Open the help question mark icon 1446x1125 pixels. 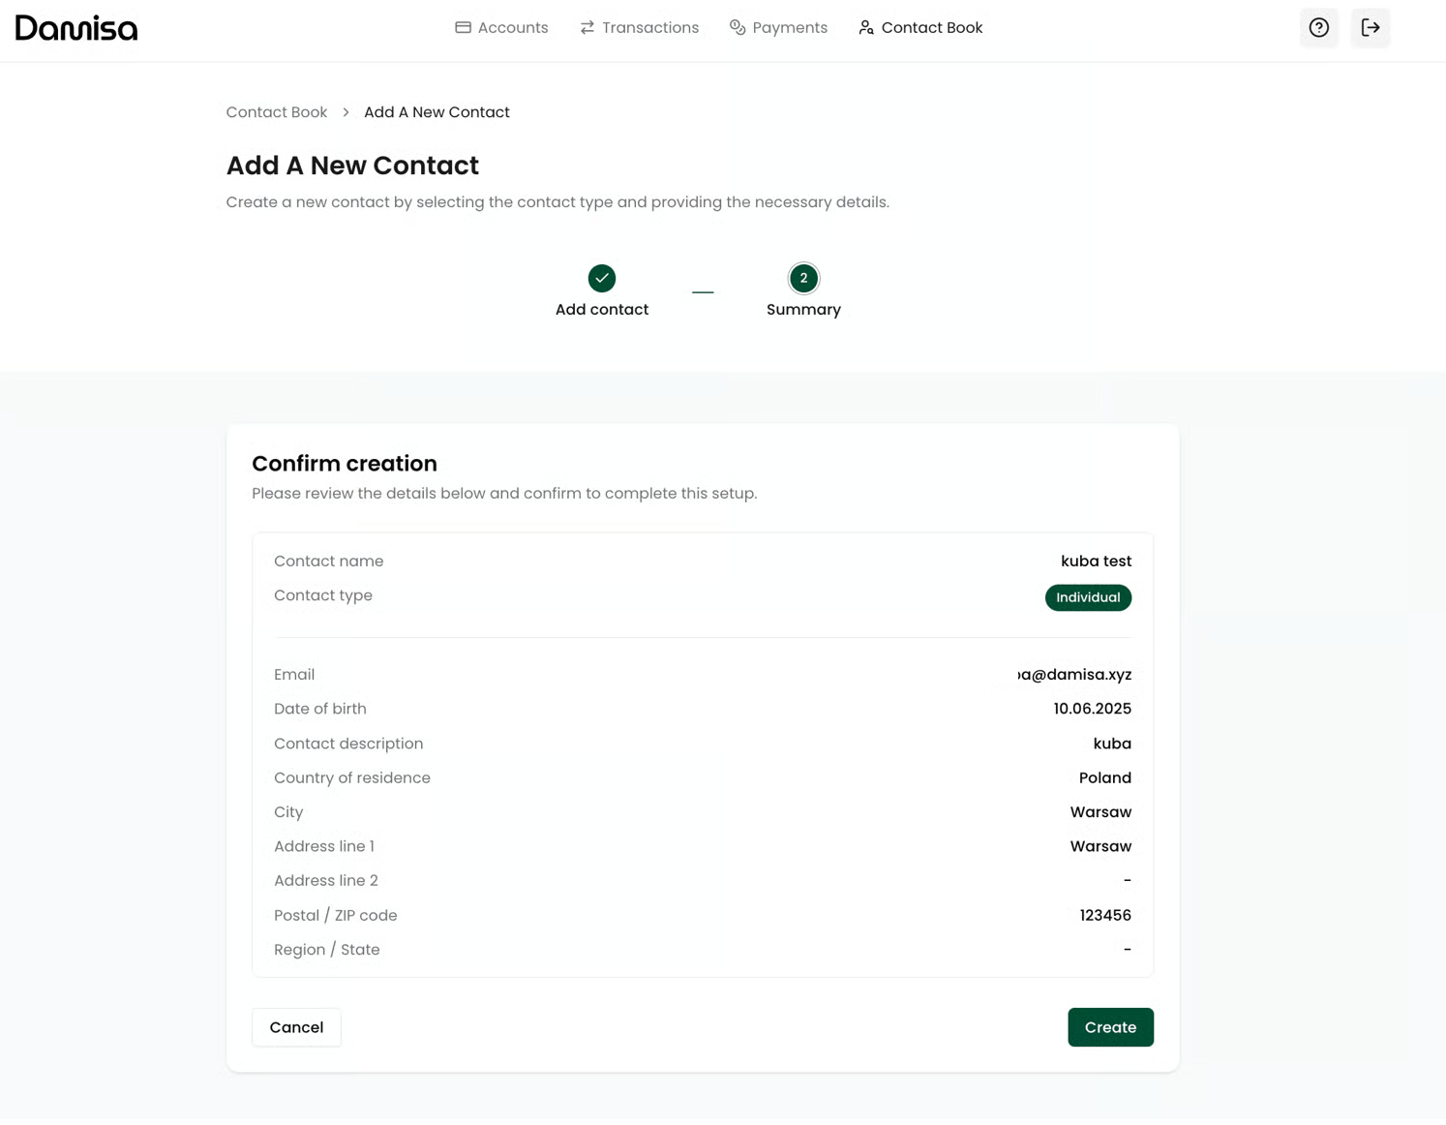click(x=1318, y=28)
